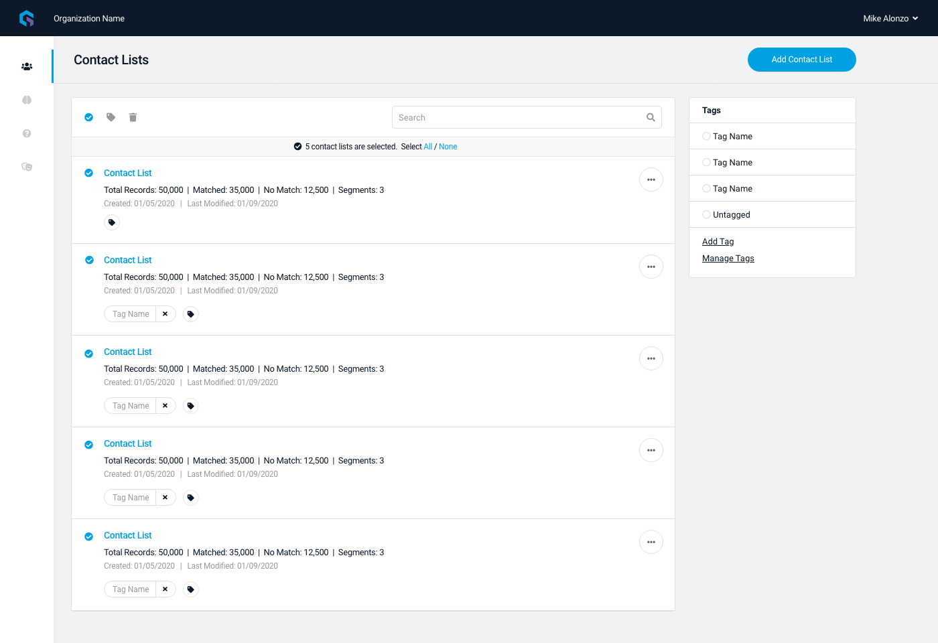Image resolution: width=938 pixels, height=643 pixels.
Task: Click the Tags panel heading
Action: (x=712, y=111)
